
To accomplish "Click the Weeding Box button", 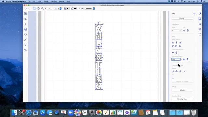I will pyautogui.click(x=182, y=99).
